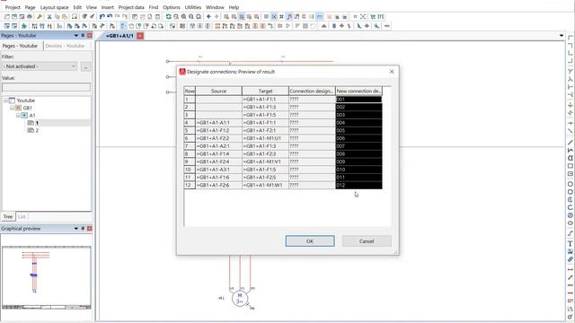Click the print icon in toolbar
This screenshot has width=575, height=323.
tap(30, 17)
